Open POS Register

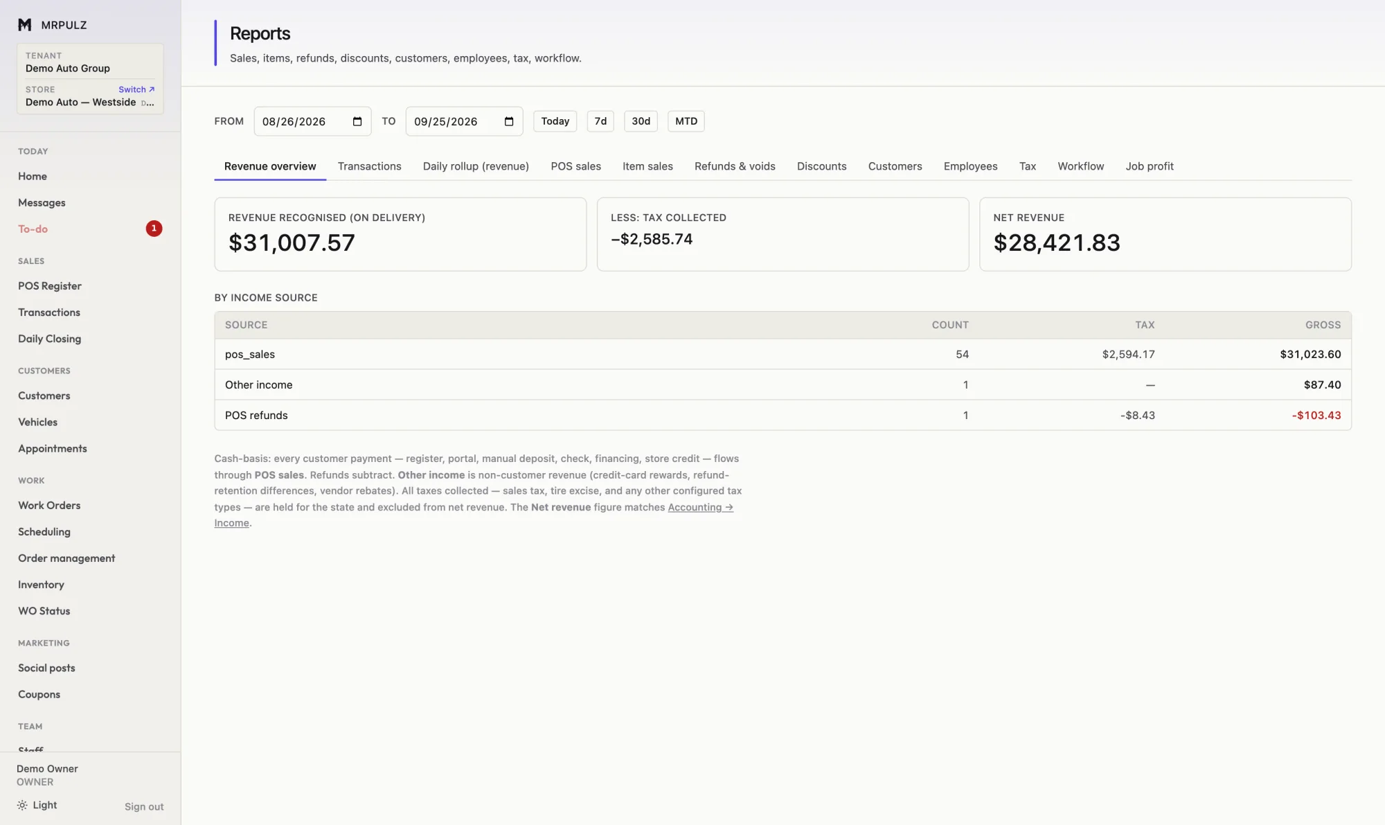click(x=50, y=286)
